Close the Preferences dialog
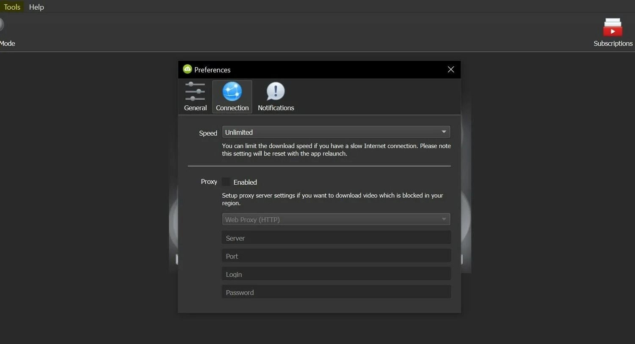Viewport: 635px width, 344px height. [x=451, y=69]
